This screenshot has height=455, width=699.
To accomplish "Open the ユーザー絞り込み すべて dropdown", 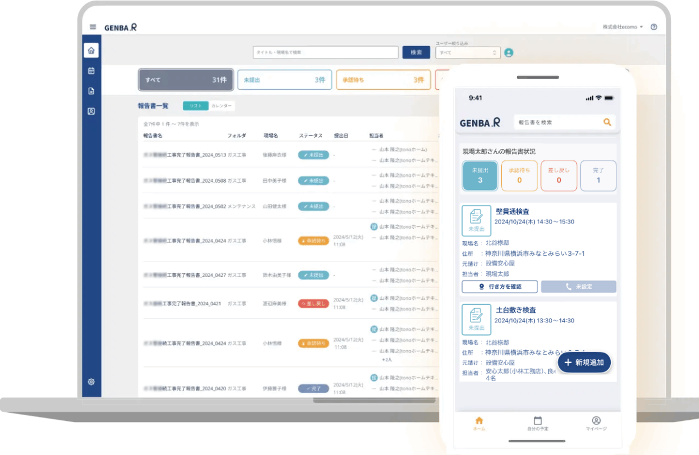I will (468, 52).
